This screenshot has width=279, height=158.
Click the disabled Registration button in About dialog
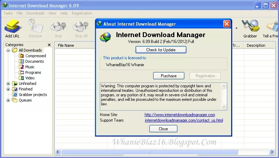(205, 76)
